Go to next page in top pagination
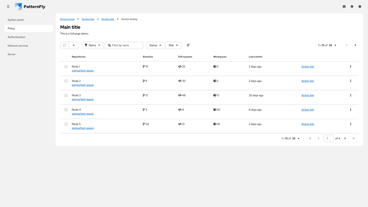 (x=355, y=45)
